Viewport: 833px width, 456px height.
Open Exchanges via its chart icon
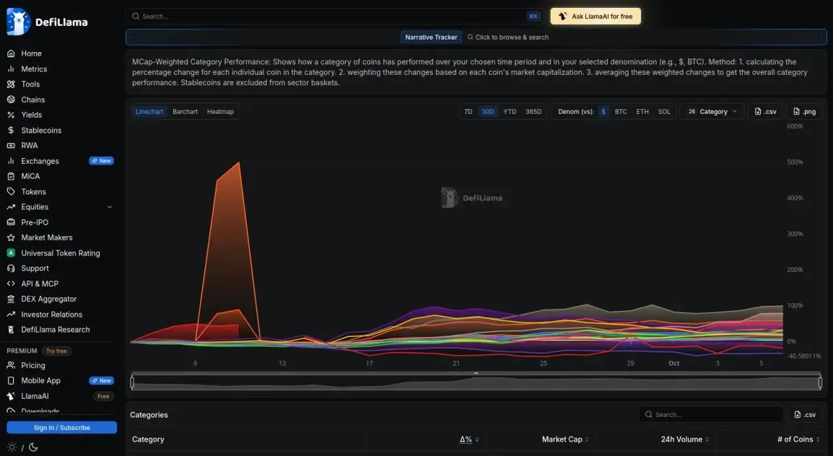(10, 161)
